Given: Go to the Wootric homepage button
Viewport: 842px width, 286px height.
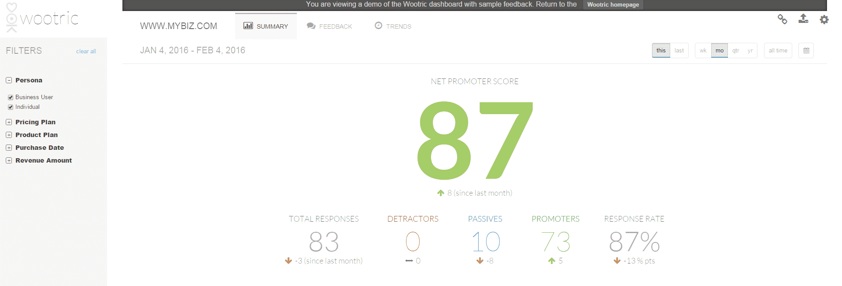Looking at the screenshot, I should coord(613,5).
